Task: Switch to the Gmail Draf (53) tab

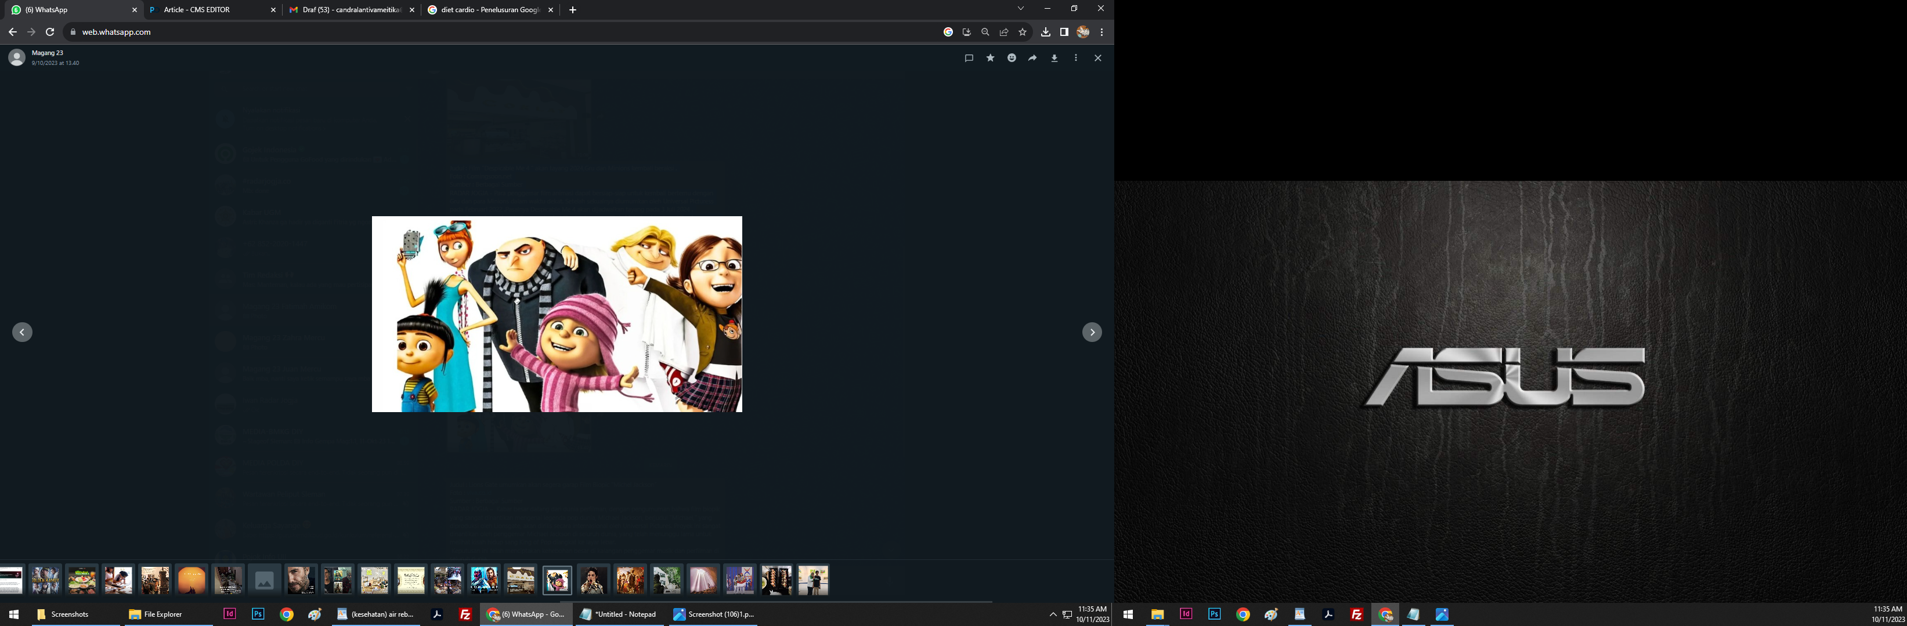Action: click(351, 10)
